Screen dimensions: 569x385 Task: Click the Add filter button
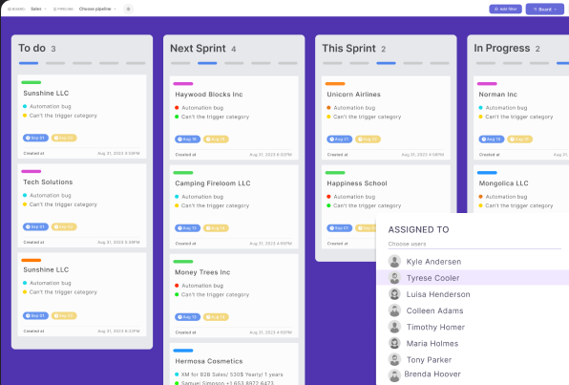[505, 10]
